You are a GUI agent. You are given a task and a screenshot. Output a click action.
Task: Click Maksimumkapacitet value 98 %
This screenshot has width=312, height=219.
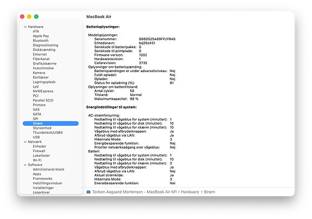(134, 99)
